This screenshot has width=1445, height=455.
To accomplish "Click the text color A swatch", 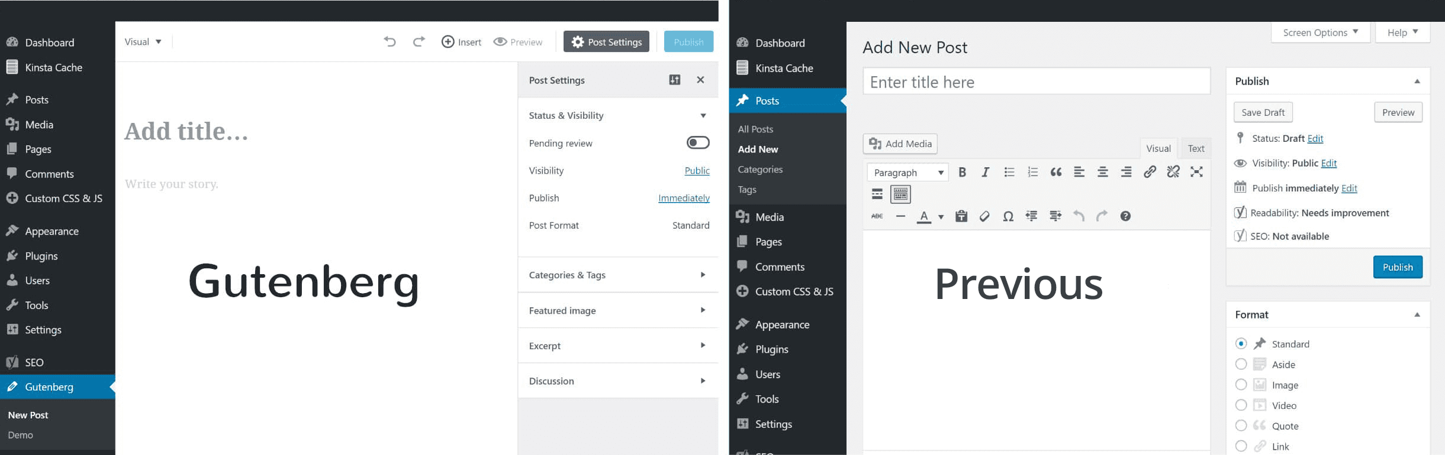I will (924, 217).
